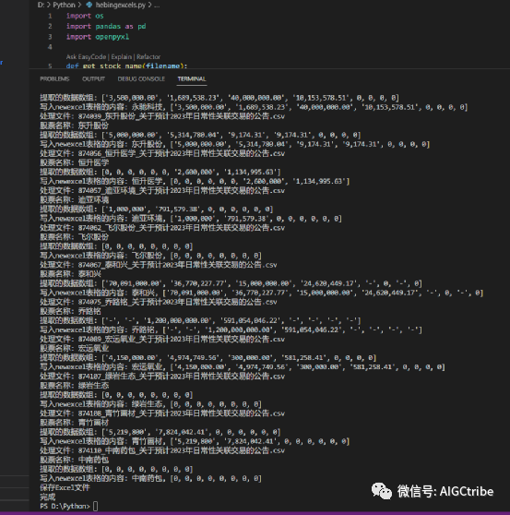
Task: Click line number 1 in the gutter
Action: 50,16
